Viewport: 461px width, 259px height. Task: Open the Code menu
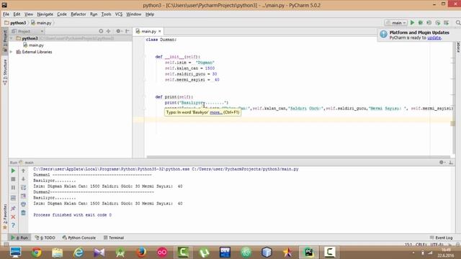tap(62, 14)
